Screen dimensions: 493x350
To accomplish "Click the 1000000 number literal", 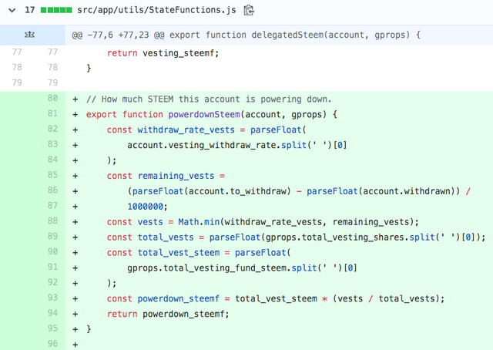I will [x=145, y=207].
